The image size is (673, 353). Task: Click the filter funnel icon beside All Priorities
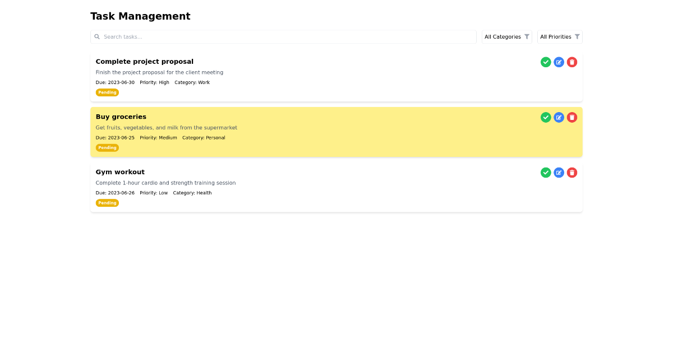coord(578,36)
